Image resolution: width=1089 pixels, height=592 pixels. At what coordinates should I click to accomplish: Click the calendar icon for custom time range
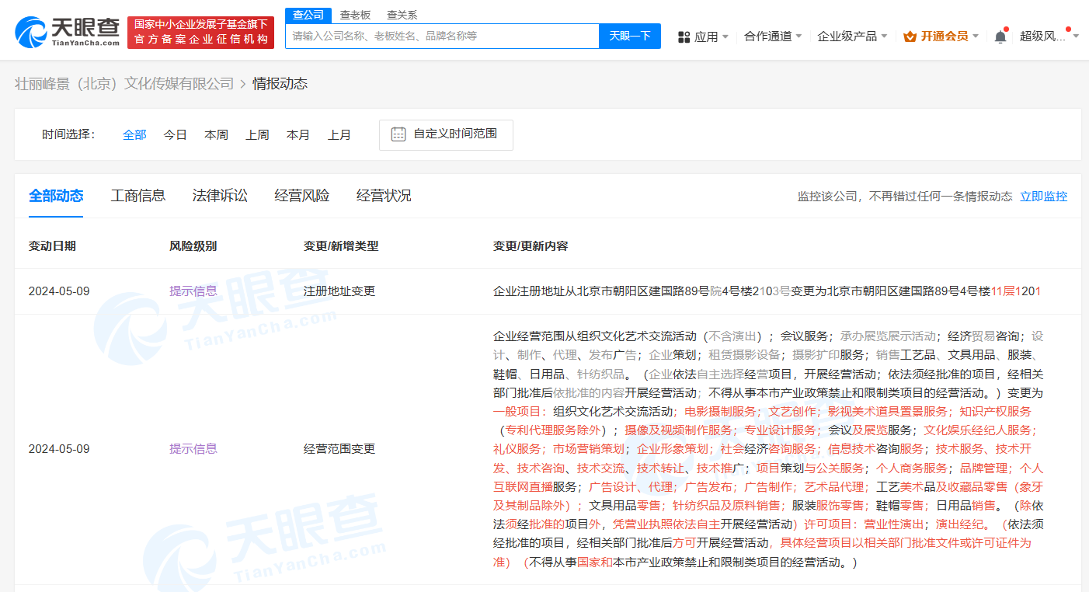pos(398,134)
